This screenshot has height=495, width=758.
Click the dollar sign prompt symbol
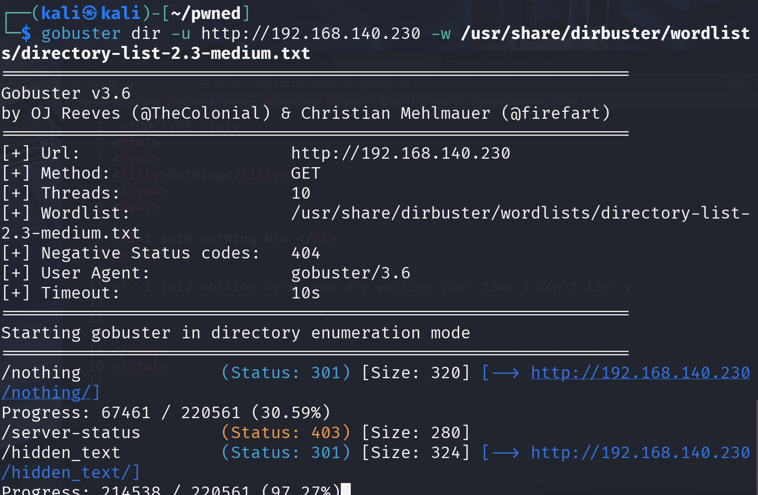(26, 33)
